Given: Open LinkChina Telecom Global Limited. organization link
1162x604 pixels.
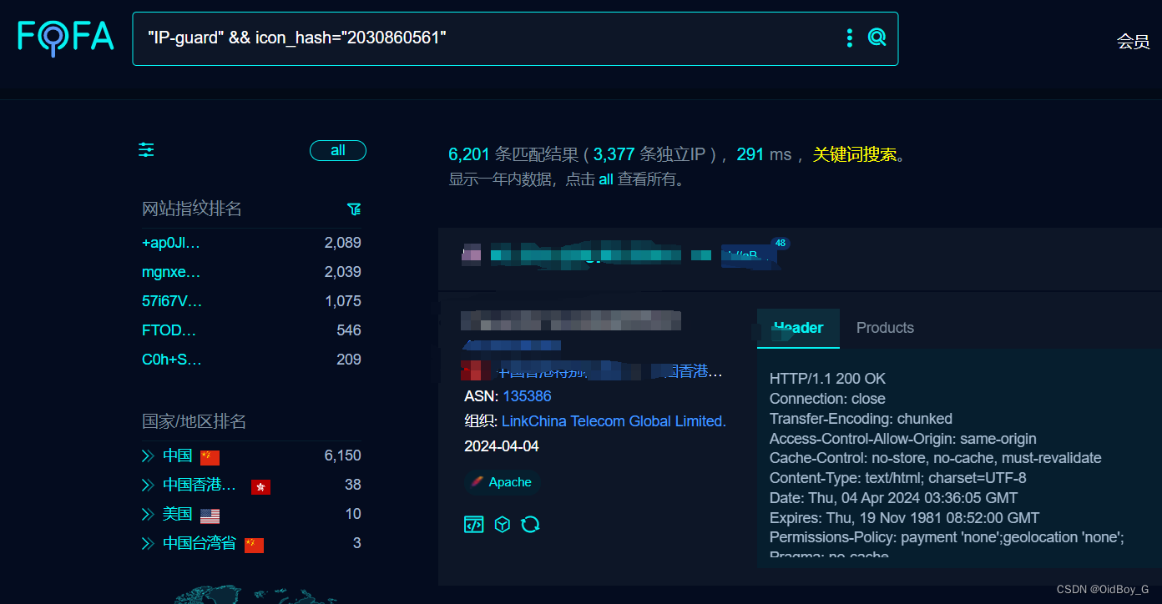Looking at the screenshot, I should point(614,421).
